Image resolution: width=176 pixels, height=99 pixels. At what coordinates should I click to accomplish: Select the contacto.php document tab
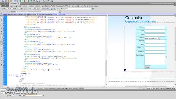tap(14, 4)
